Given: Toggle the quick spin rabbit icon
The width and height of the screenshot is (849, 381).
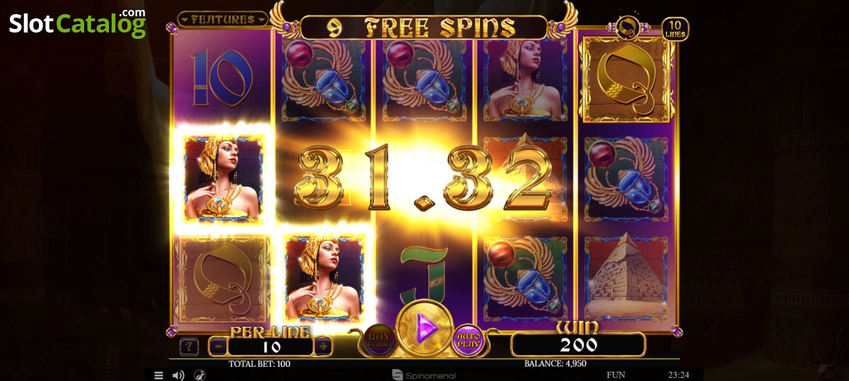Looking at the screenshot, I should click(200, 375).
